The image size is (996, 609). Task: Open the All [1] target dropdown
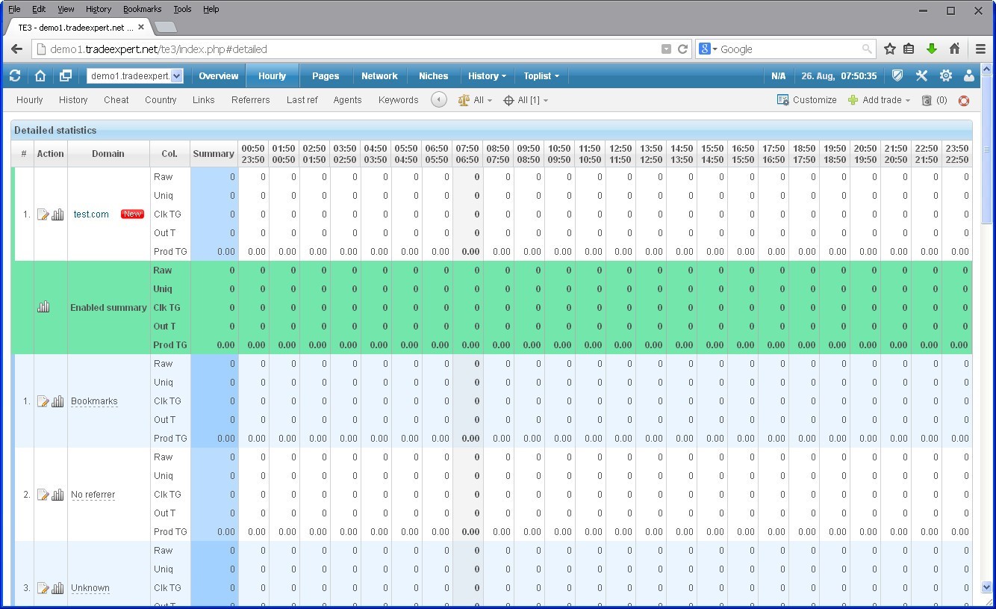tap(526, 100)
